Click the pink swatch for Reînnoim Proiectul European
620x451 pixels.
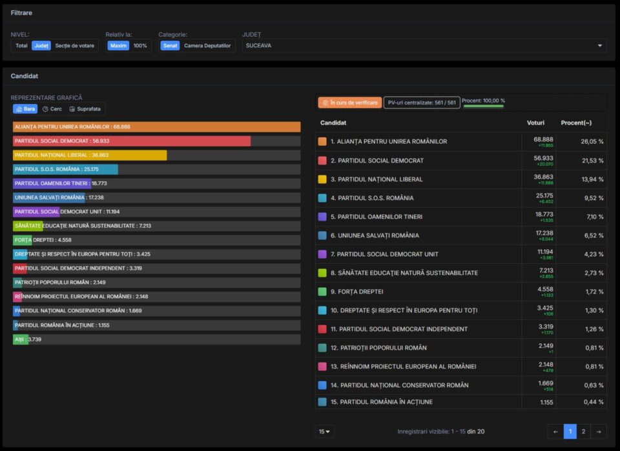click(x=322, y=366)
